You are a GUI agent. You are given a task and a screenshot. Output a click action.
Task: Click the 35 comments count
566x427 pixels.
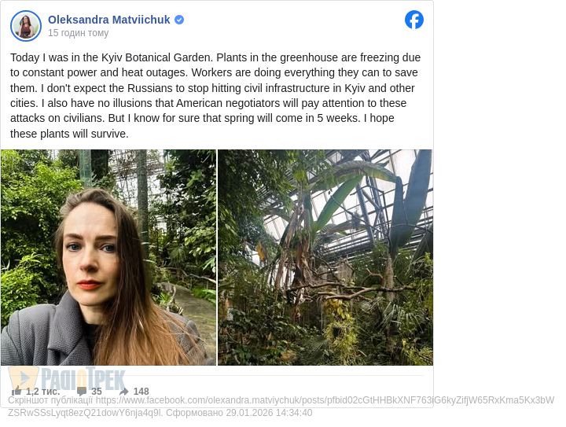(97, 392)
